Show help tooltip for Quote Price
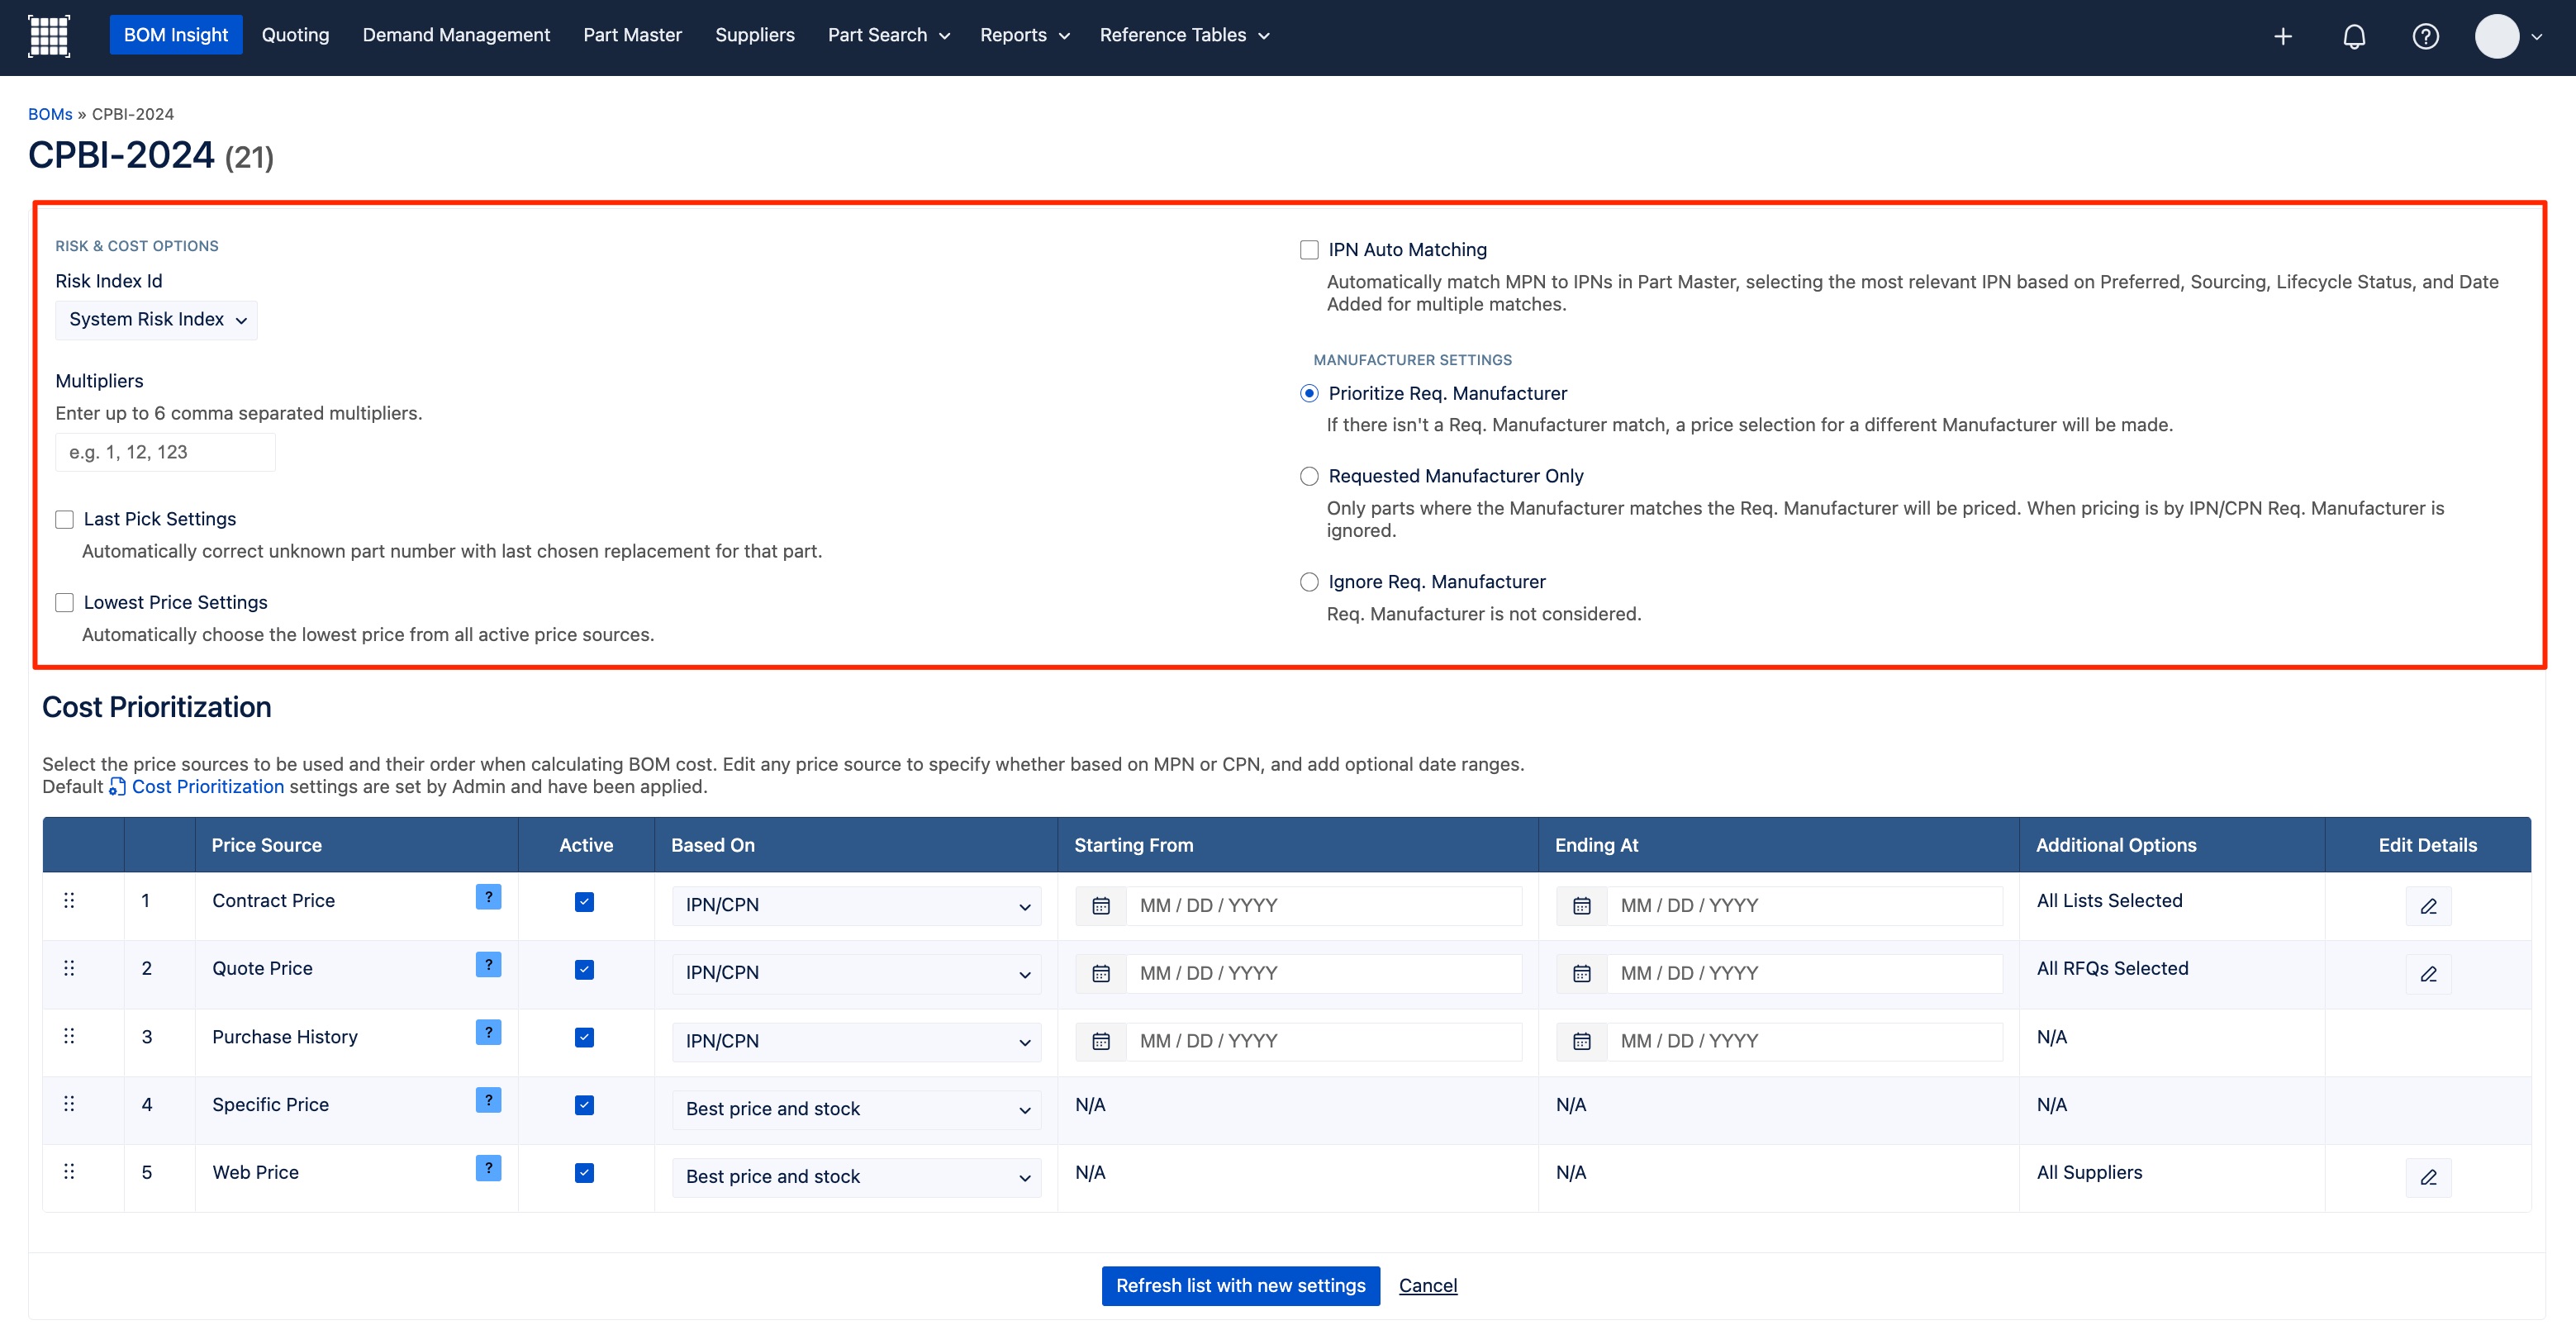The width and height of the screenshot is (2576, 1330). pos(488,965)
